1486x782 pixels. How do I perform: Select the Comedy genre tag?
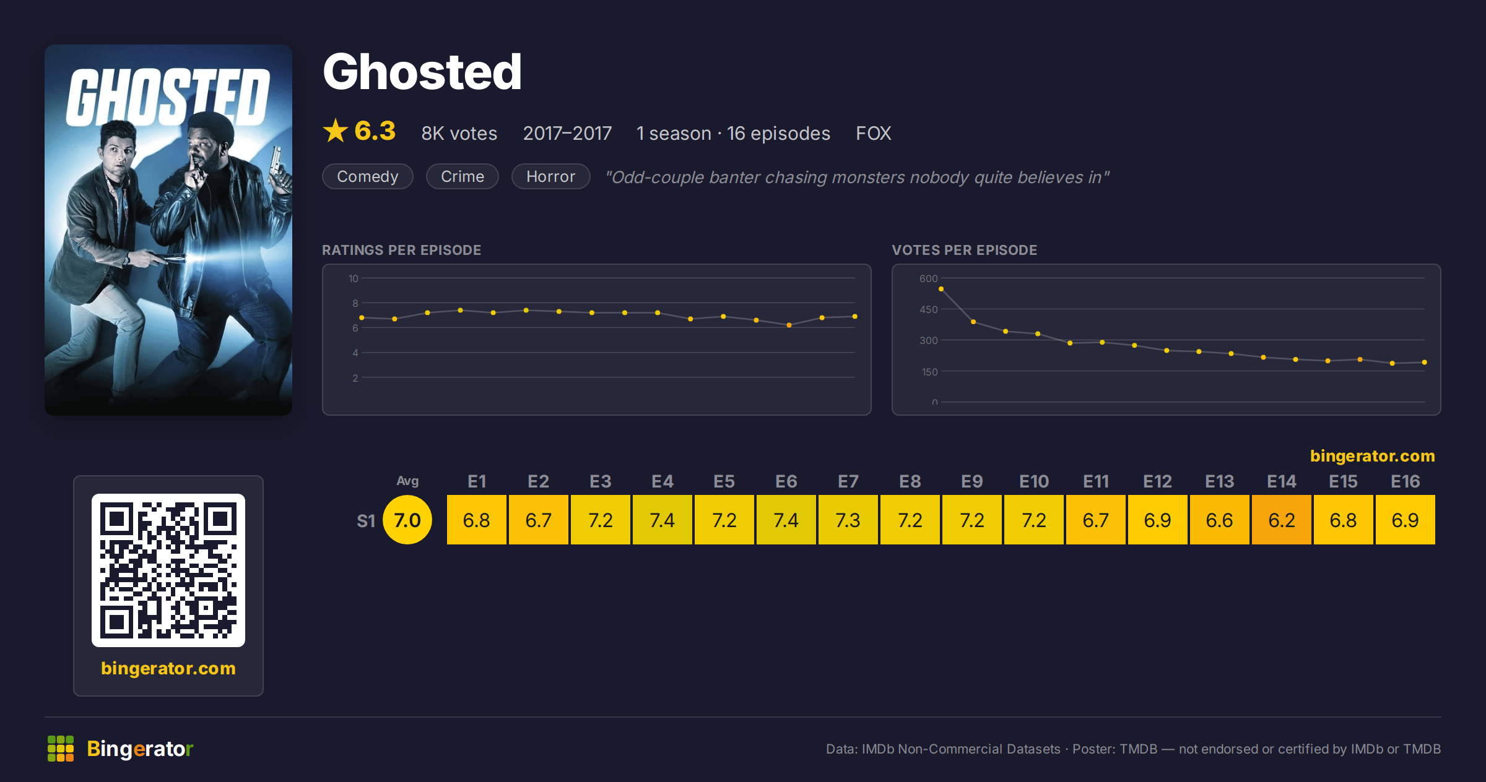point(368,177)
